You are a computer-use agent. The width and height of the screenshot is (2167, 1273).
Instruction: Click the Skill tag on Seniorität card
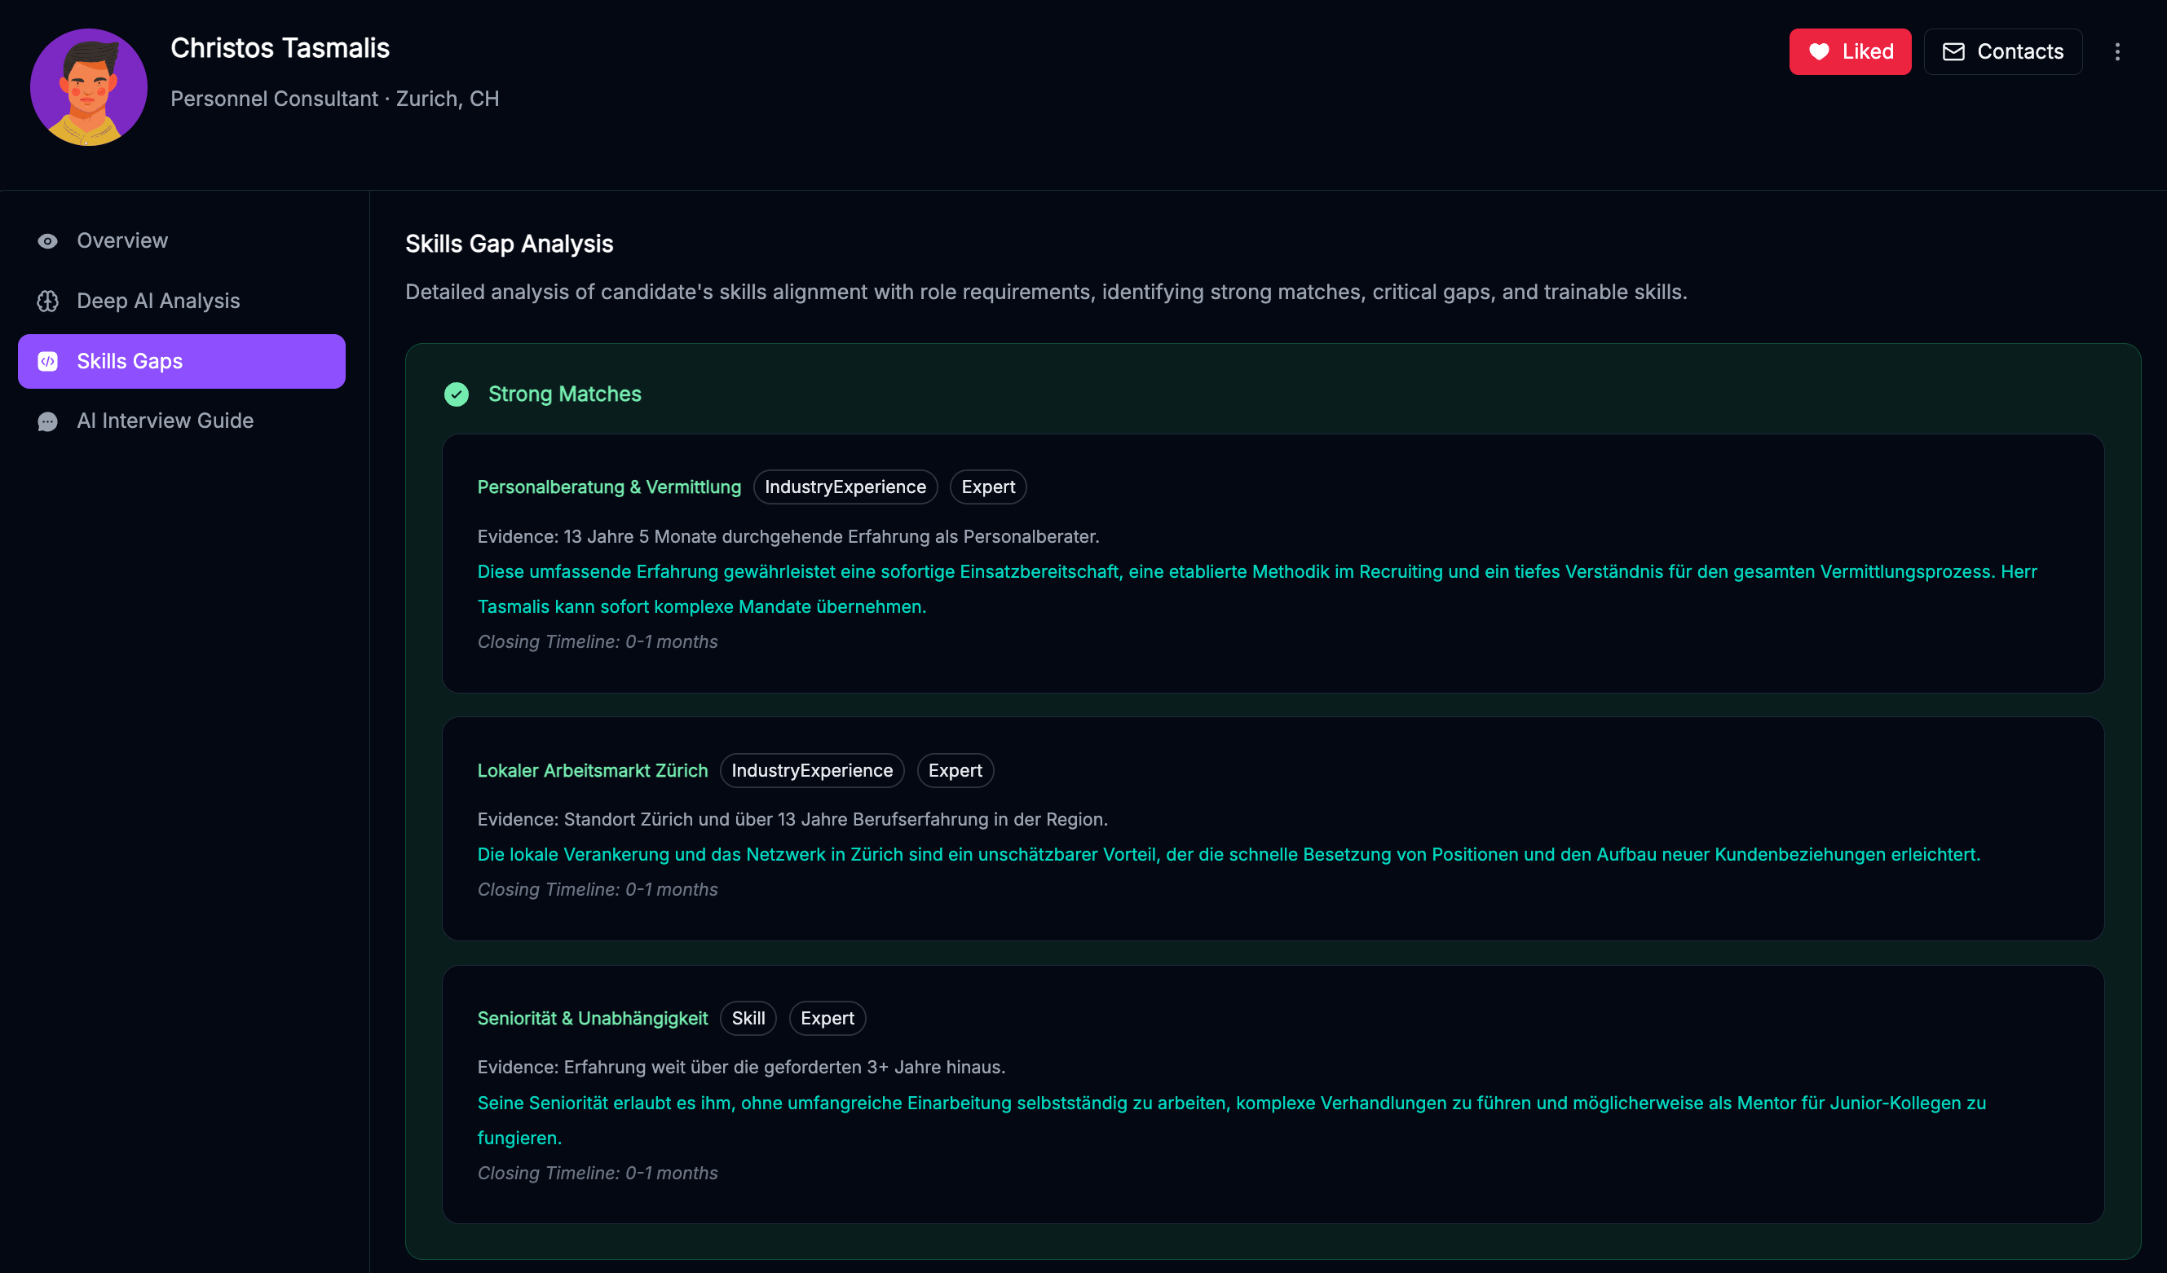point(748,1019)
